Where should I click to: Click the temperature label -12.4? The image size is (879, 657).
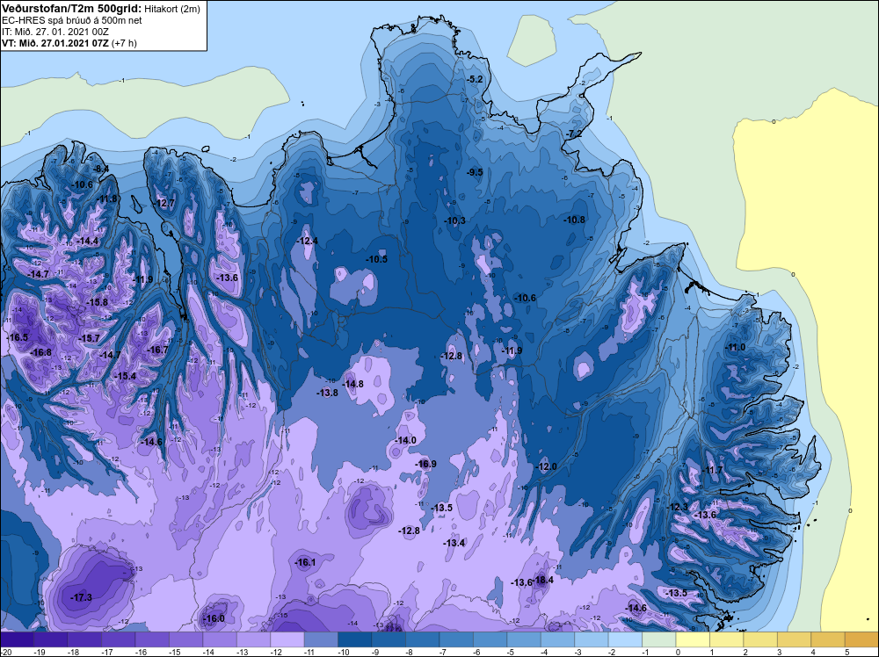[x=307, y=241]
